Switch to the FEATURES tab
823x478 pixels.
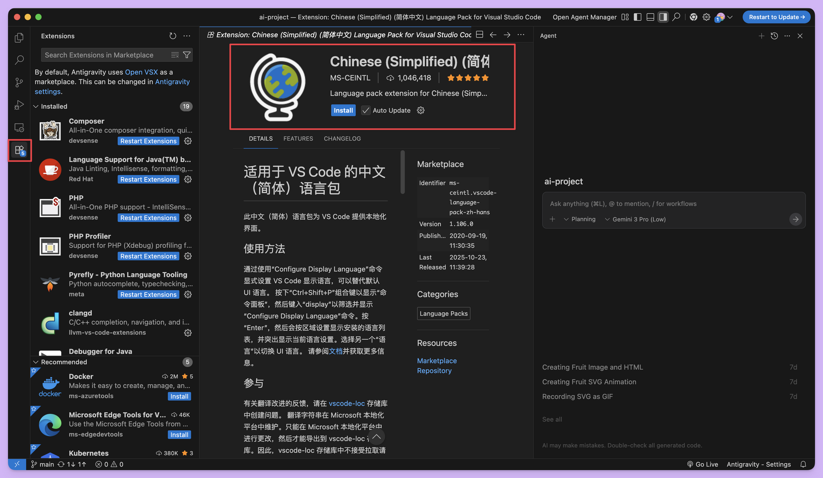(x=298, y=139)
